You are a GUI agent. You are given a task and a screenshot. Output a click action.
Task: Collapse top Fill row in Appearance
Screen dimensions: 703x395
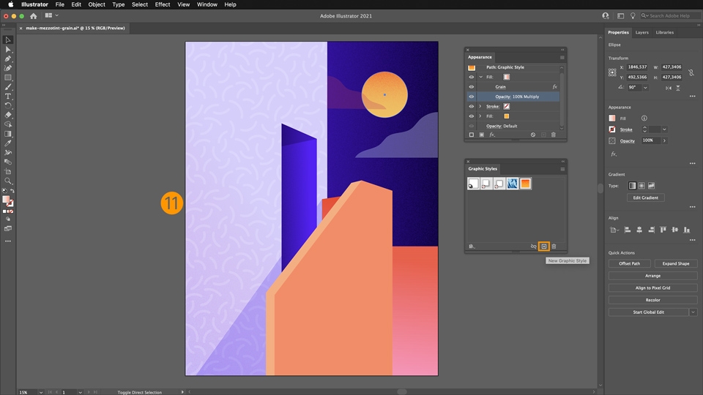pyautogui.click(x=480, y=77)
